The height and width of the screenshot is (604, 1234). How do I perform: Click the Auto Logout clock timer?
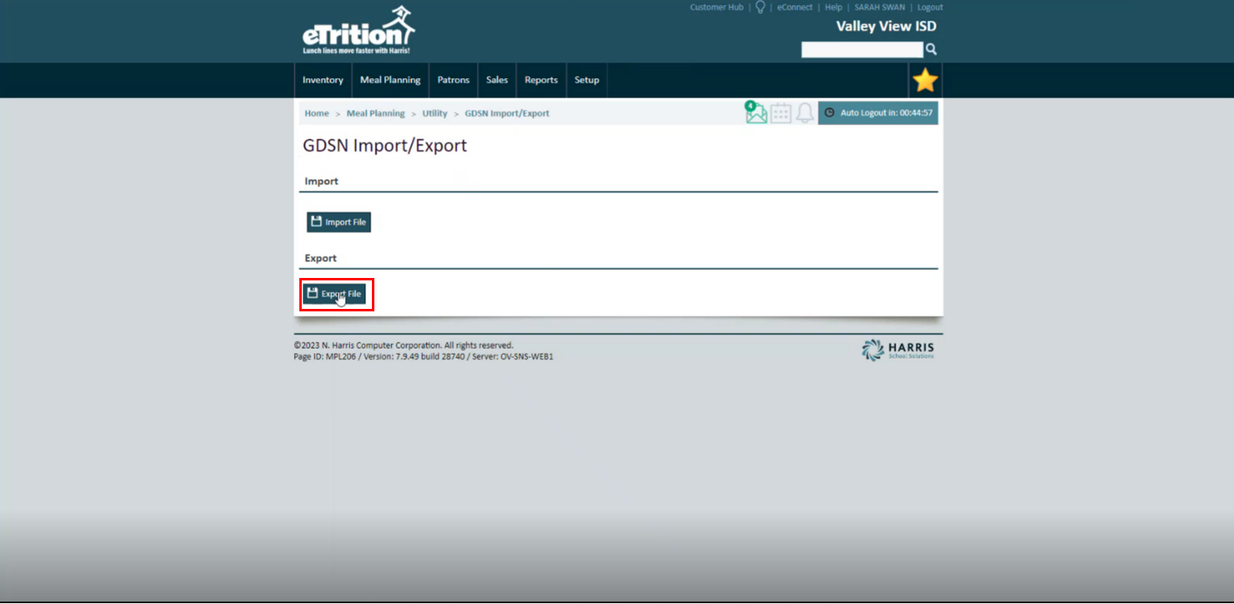point(878,112)
